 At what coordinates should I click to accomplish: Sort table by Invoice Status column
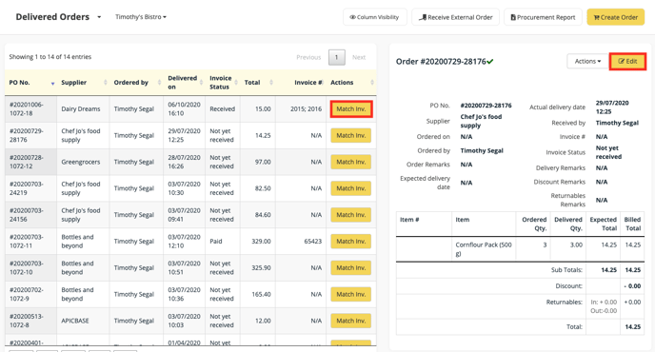pos(223,83)
